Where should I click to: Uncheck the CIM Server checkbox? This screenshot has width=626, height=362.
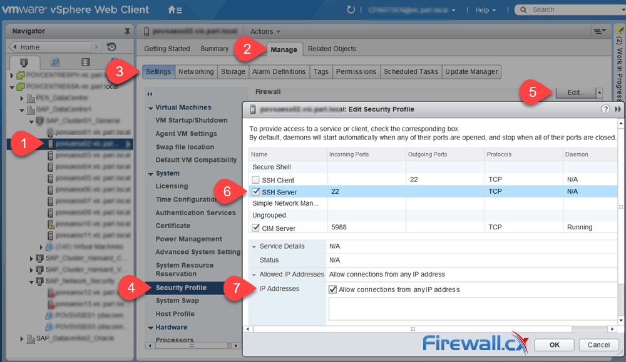(255, 228)
